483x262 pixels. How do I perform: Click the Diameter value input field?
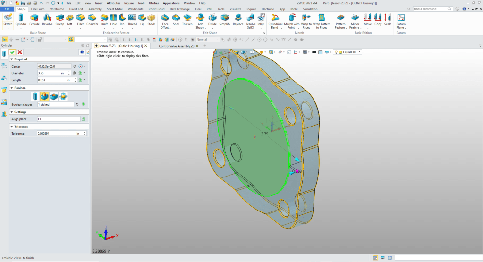pos(48,73)
